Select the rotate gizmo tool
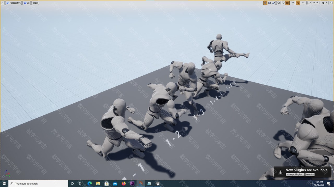334x187 pixels. click(x=269, y=3)
